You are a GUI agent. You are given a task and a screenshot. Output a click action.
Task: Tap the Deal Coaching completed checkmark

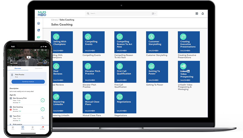click(43, 109)
